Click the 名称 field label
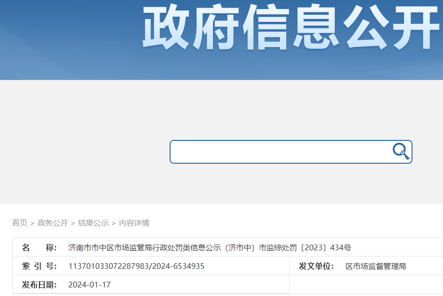The width and height of the screenshot is (443, 296). (39, 247)
